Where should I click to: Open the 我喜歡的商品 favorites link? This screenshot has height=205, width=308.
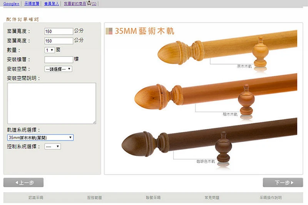coord(75,3)
